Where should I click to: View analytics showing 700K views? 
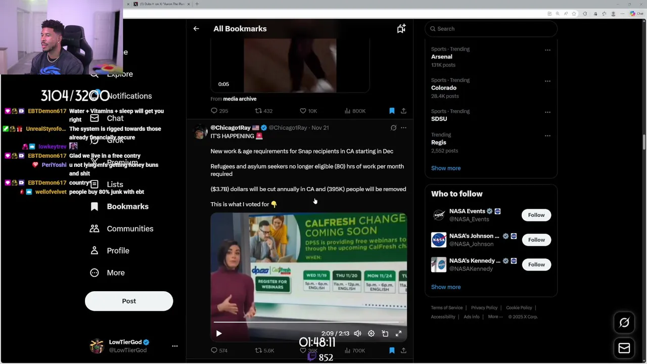pos(354,350)
